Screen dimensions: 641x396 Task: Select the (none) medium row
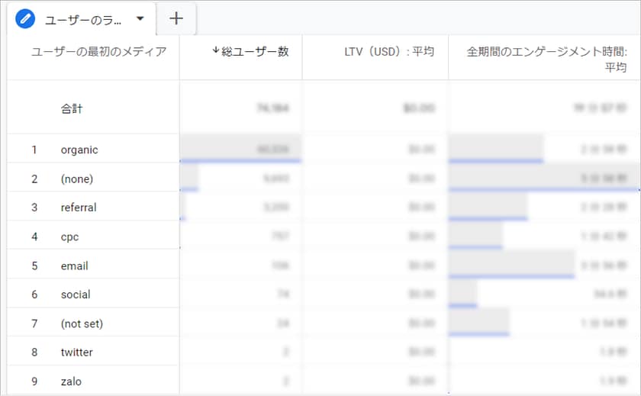[x=76, y=179]
